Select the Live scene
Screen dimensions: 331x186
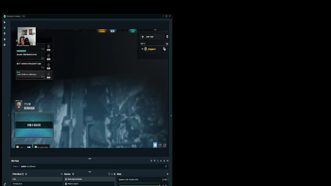(x=36, y=179)
